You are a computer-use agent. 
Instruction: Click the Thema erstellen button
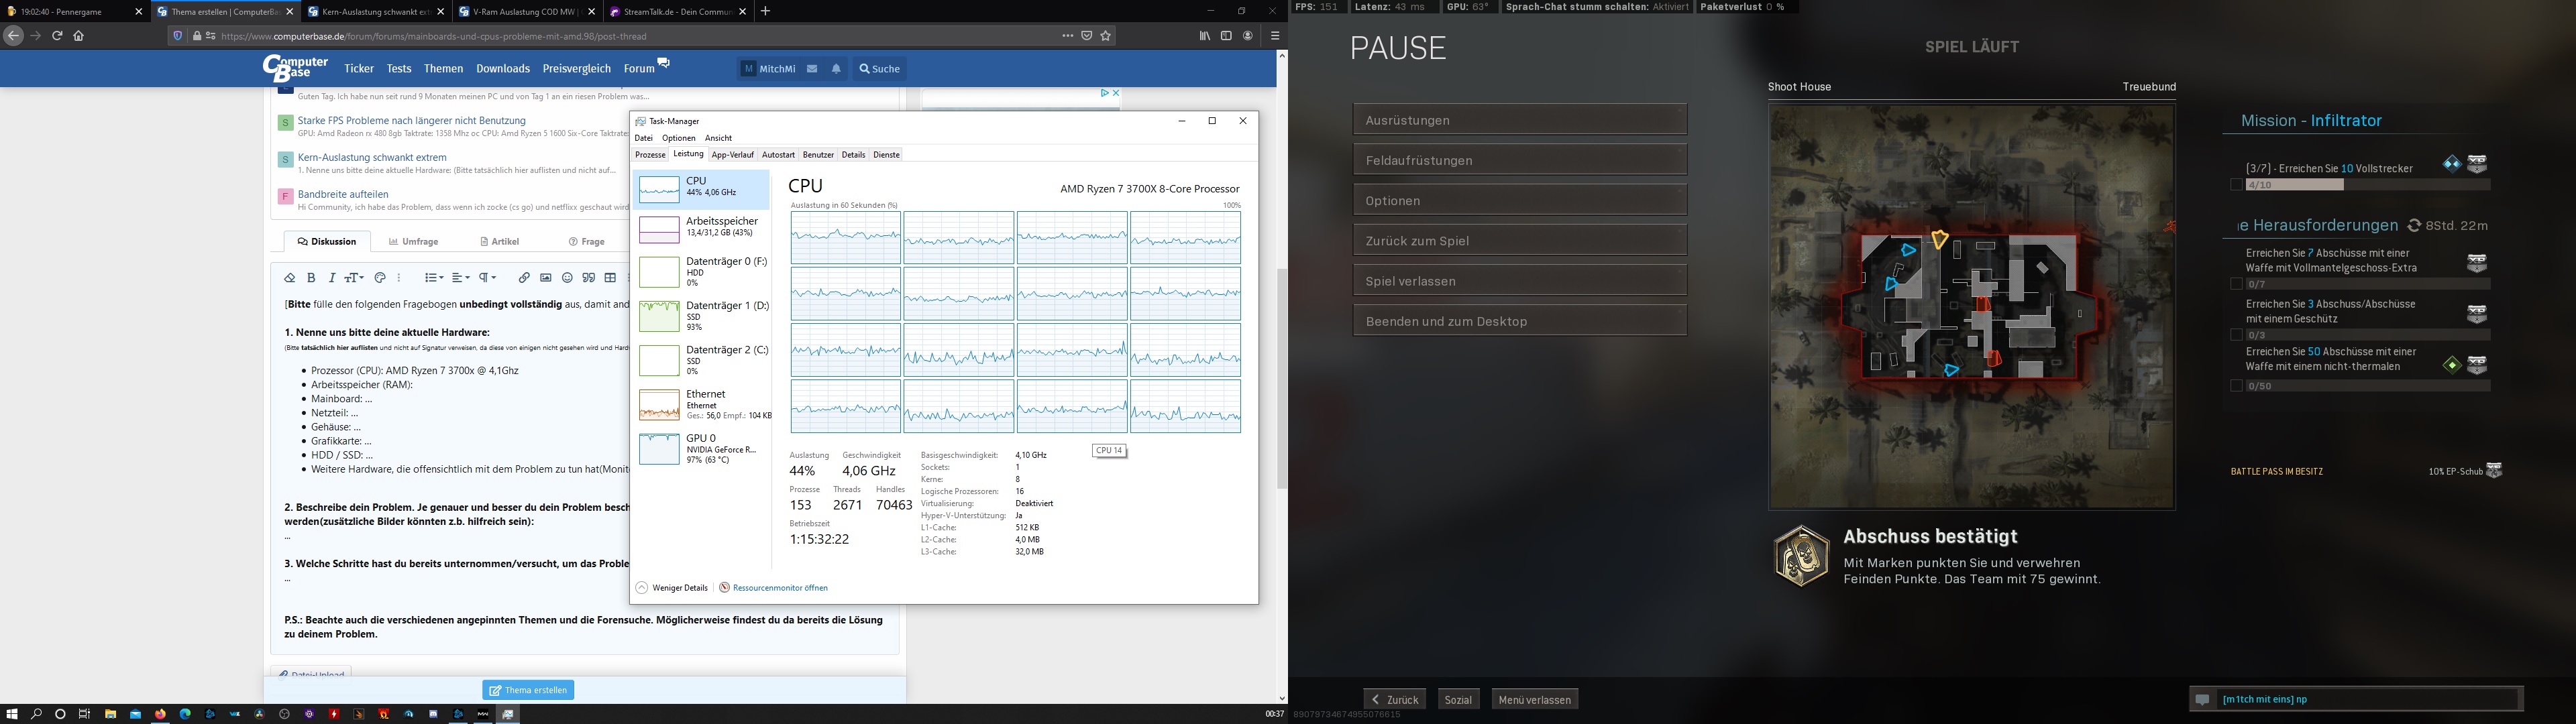tap(528, 690)
